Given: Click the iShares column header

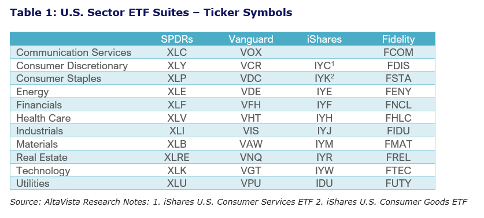Looking at the screenshot, I should click(324, 39).
